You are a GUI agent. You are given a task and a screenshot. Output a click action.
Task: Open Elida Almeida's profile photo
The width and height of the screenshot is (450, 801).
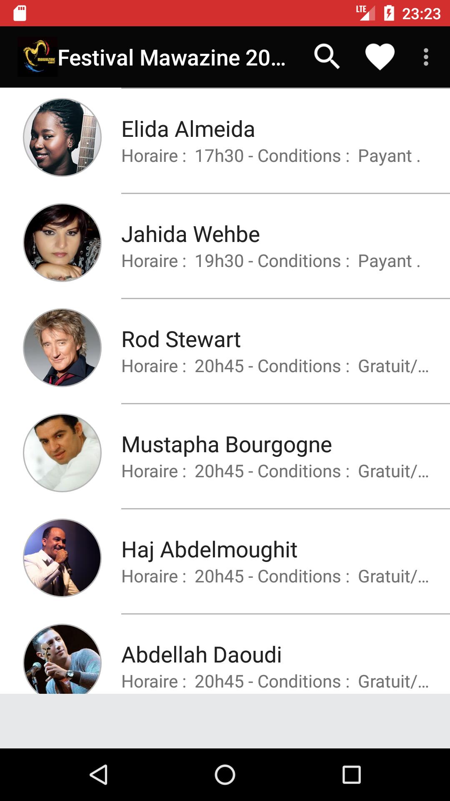tap(62, 137)
